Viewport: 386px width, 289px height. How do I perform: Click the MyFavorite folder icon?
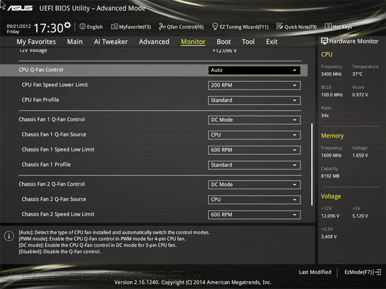(x=114, y=26)
